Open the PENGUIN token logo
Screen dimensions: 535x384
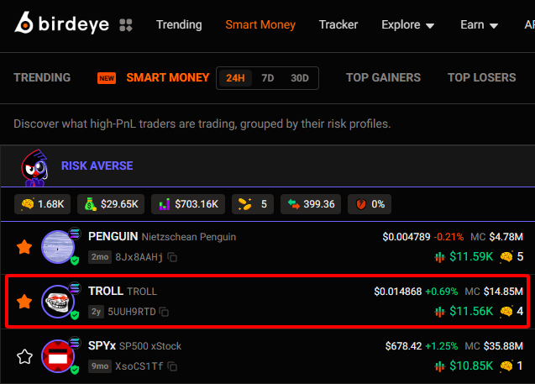58,247
